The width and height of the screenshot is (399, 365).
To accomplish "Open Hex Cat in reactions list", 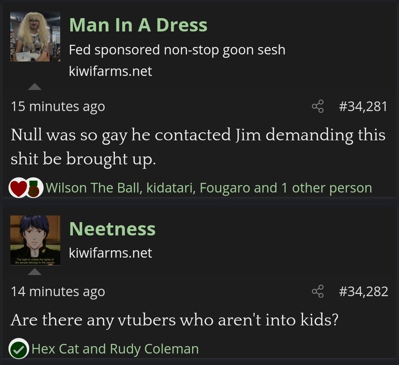I will [54, 349].
